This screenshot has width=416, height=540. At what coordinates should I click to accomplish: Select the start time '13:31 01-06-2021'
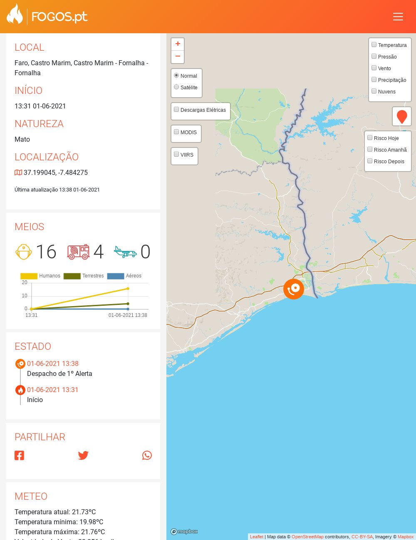coord(40,106)
